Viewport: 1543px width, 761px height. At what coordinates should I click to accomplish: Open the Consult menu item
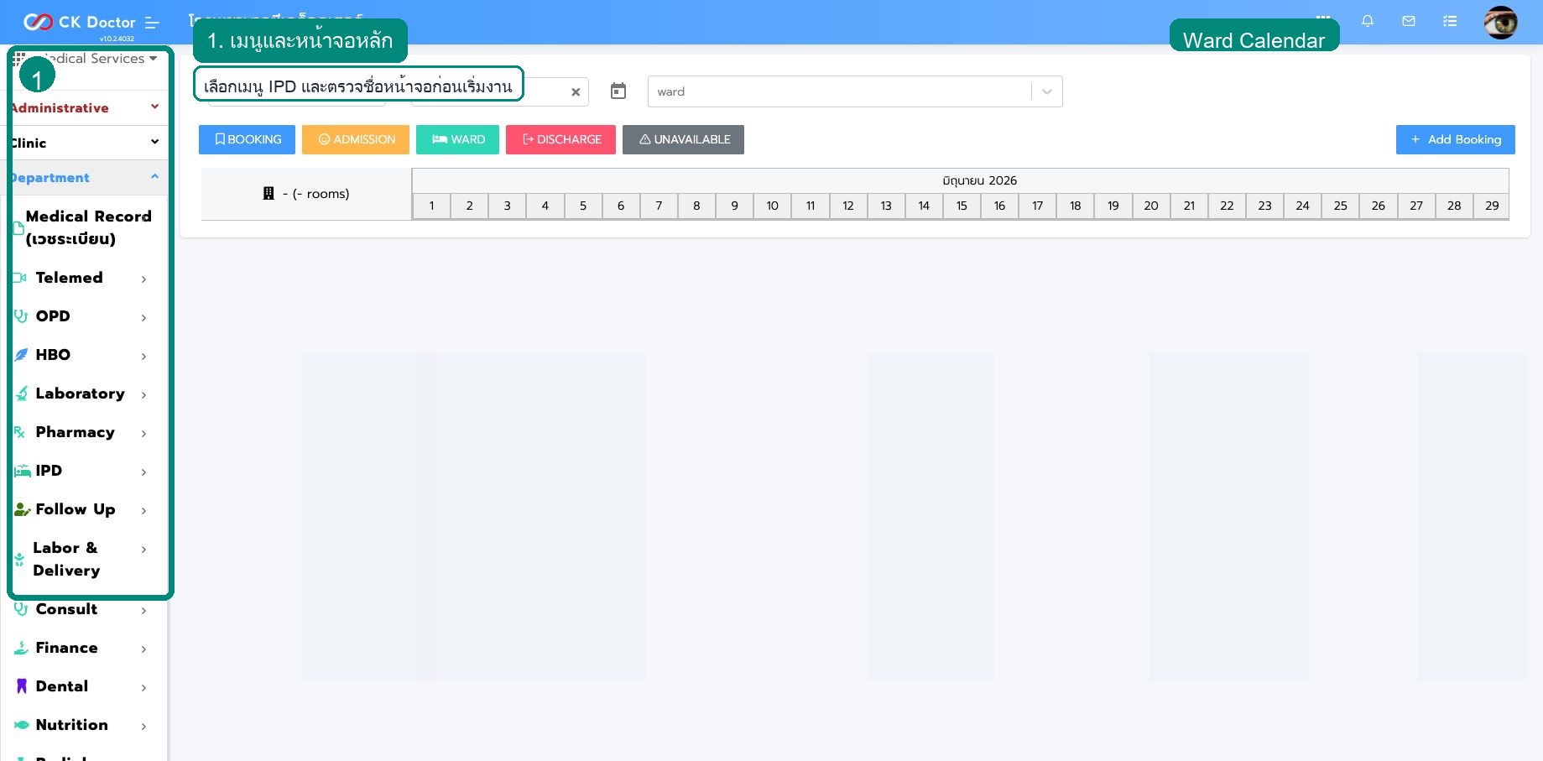[84, 609]
